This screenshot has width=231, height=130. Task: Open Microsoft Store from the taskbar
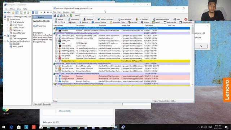click(x=19, y=127)
